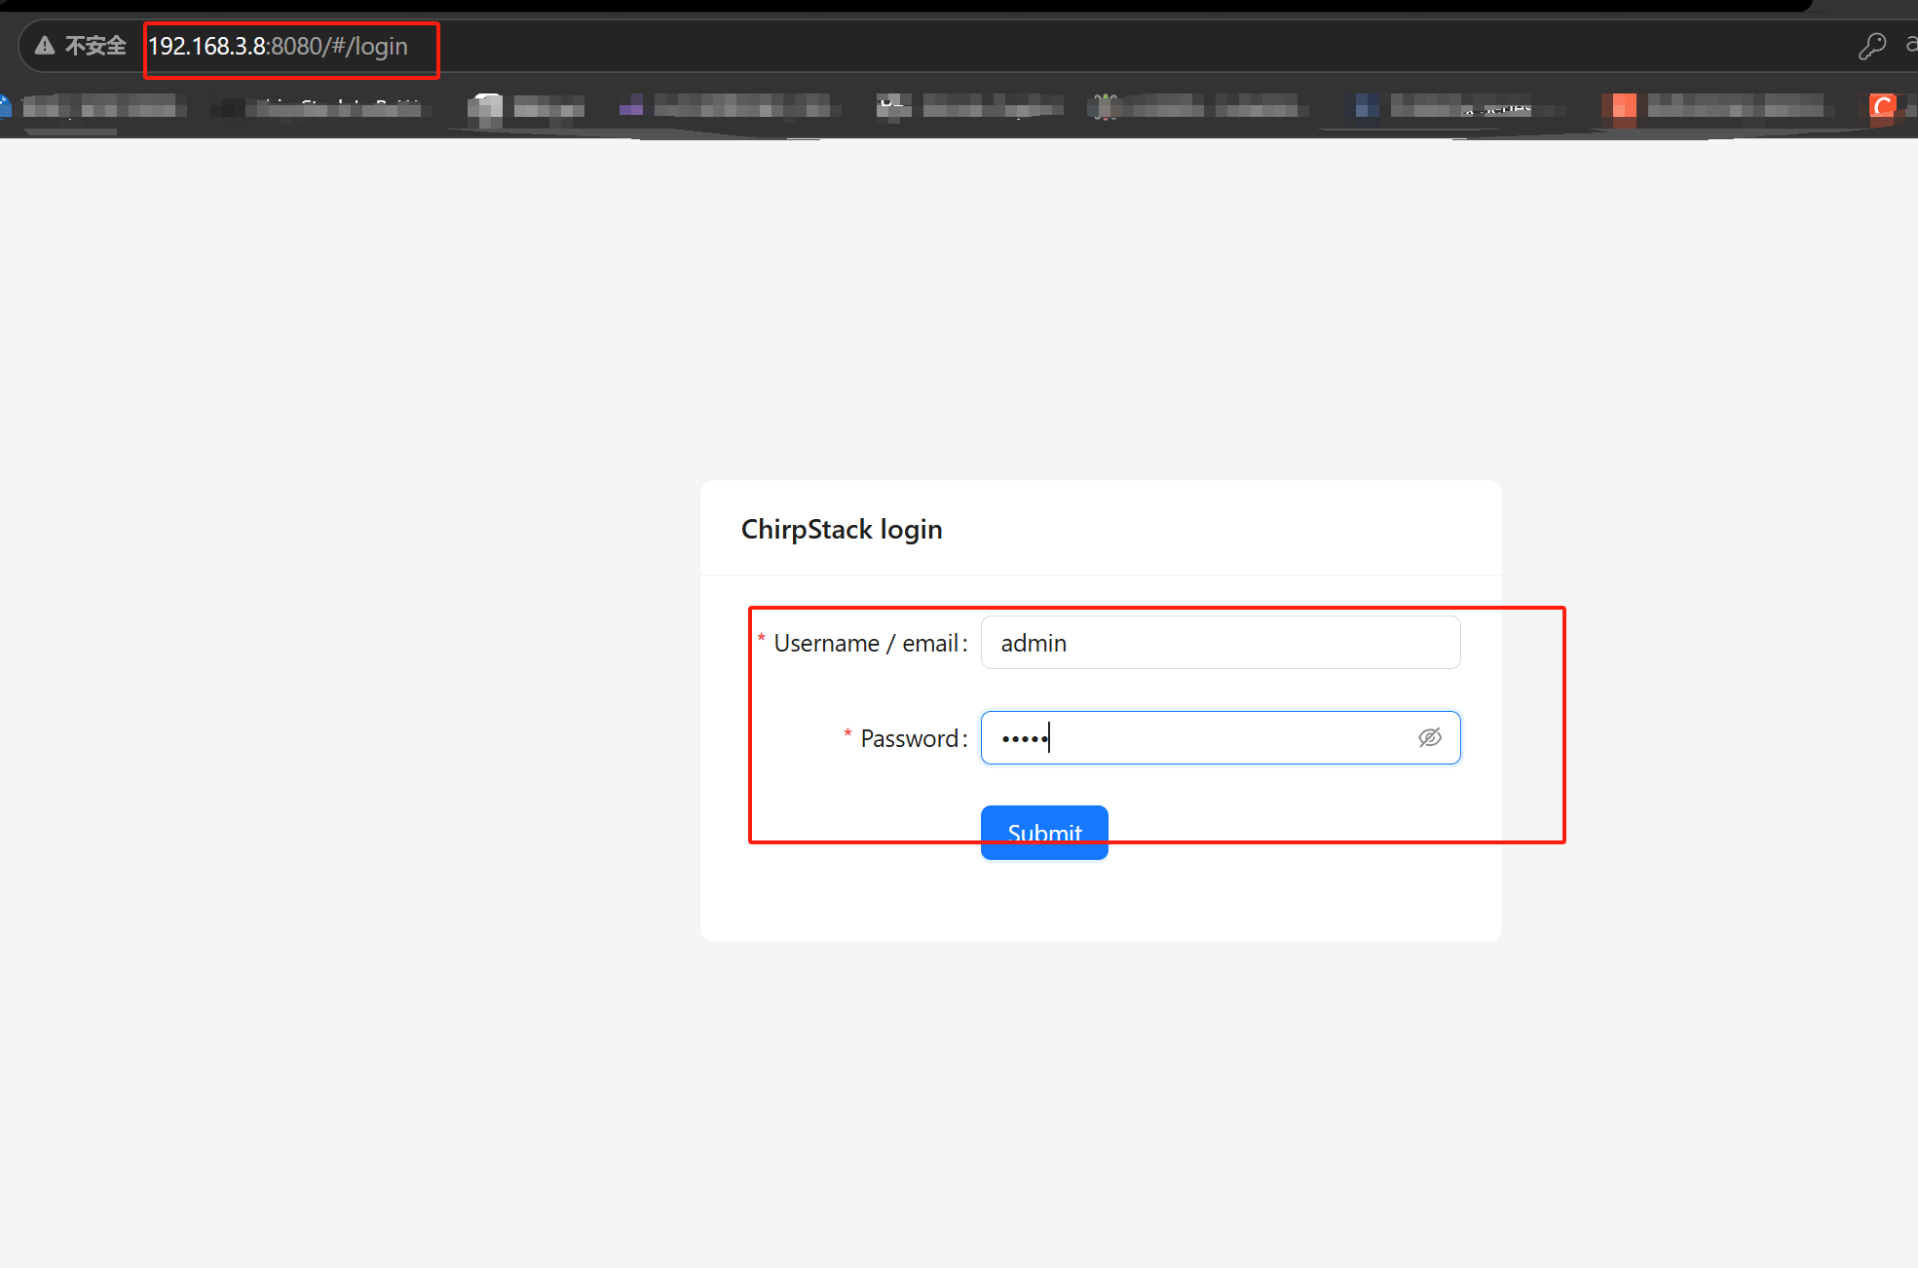Focus the Username / email input field
Image resolution: width=1918 pixels, height=1268 pixels.
(1221, 643)
